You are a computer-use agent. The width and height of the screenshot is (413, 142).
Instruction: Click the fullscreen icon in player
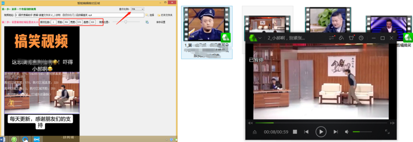[x=387, y=132]
